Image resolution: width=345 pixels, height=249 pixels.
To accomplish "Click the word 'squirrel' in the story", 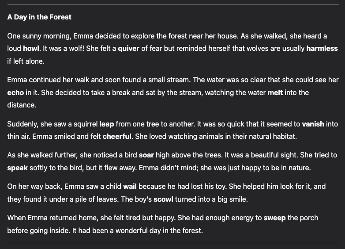I will pos(86,124).
